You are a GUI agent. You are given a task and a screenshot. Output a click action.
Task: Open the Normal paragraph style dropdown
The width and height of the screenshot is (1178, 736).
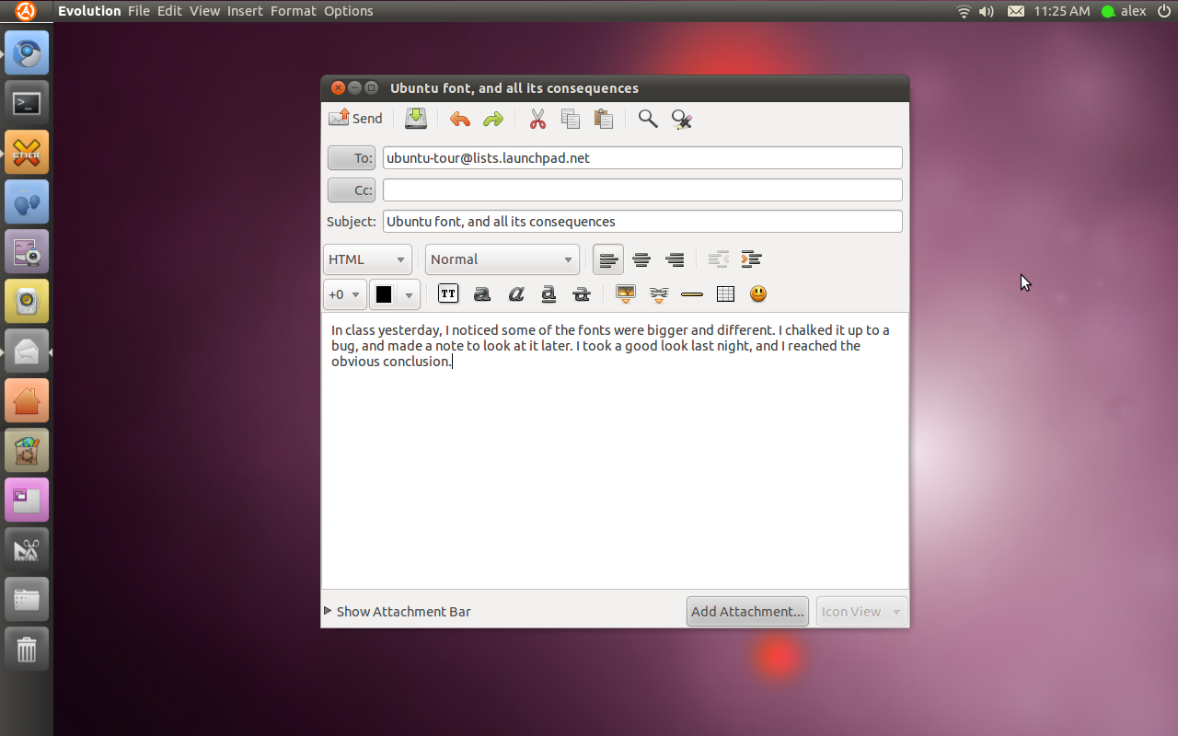pos(502,259)
